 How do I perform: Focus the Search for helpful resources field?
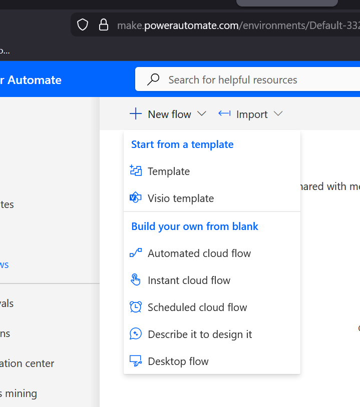[x=250, y=80]
